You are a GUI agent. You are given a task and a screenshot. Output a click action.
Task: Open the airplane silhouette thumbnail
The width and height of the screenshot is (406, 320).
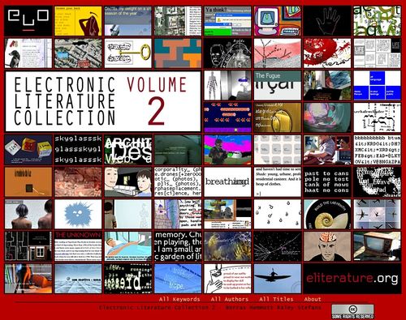278,279
